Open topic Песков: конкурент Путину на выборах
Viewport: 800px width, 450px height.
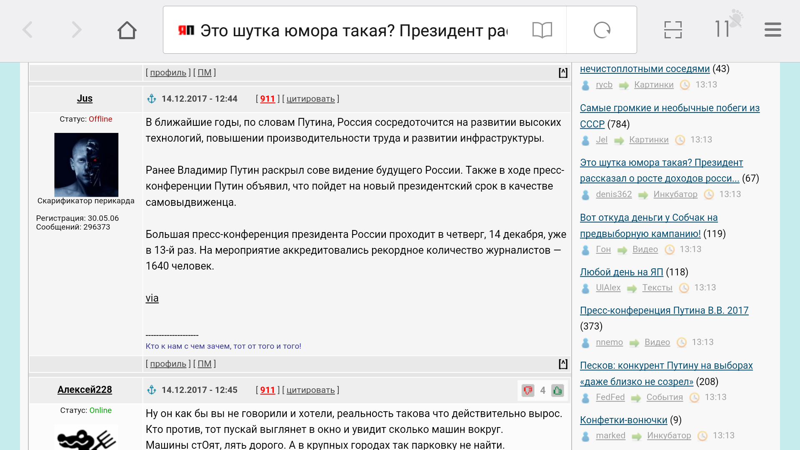click(666, 373)
